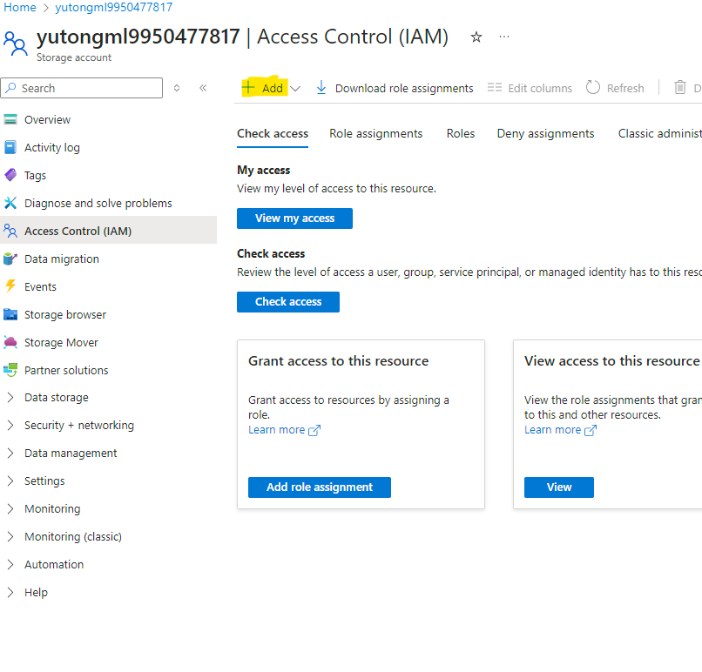Open the Roles tab
Viewport: 702px width, 672px height.
pyautogui.click(x=460, y=133)
